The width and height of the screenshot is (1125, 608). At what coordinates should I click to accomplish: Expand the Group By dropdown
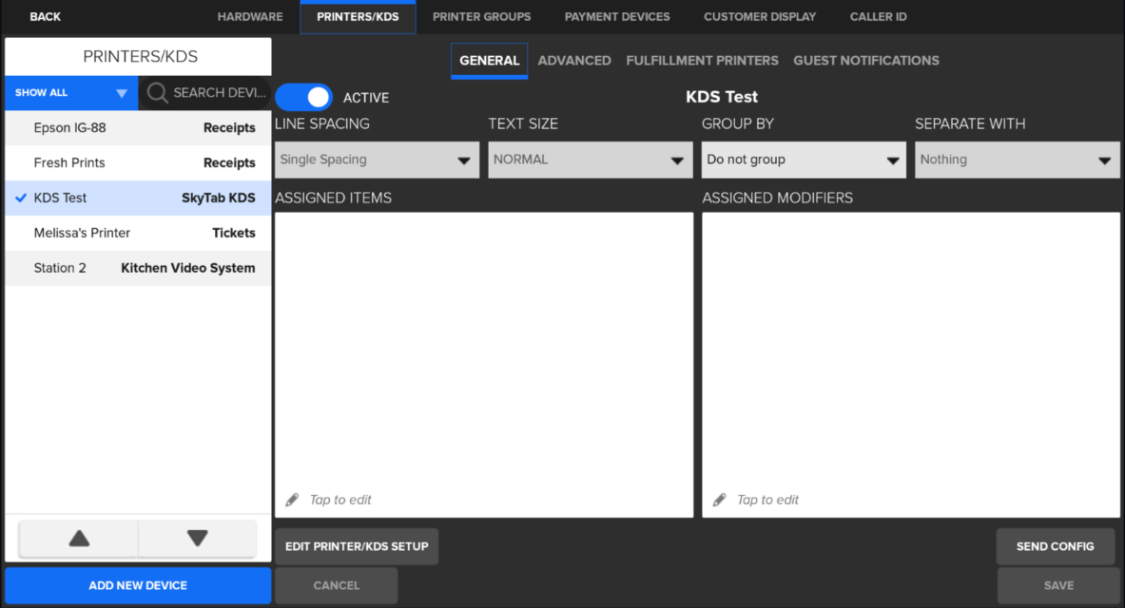click(x=804, y=160)
